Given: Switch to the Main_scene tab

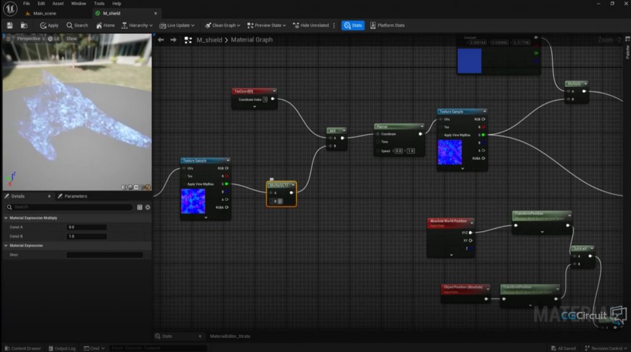Looking at the screenshot, I should point(44,14).
